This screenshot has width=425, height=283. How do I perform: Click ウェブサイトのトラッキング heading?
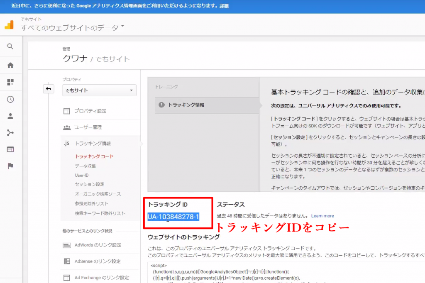point(183,237)
